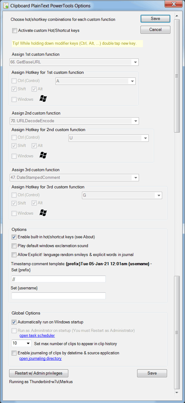This screenshot has height=403, width=185.
Task: Click Windows logo icon in 1st hotkey group
Action: point(43,98)
